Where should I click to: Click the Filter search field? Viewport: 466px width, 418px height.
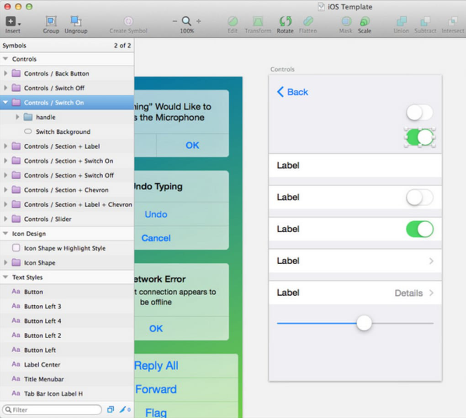click(x=52, y=410)
